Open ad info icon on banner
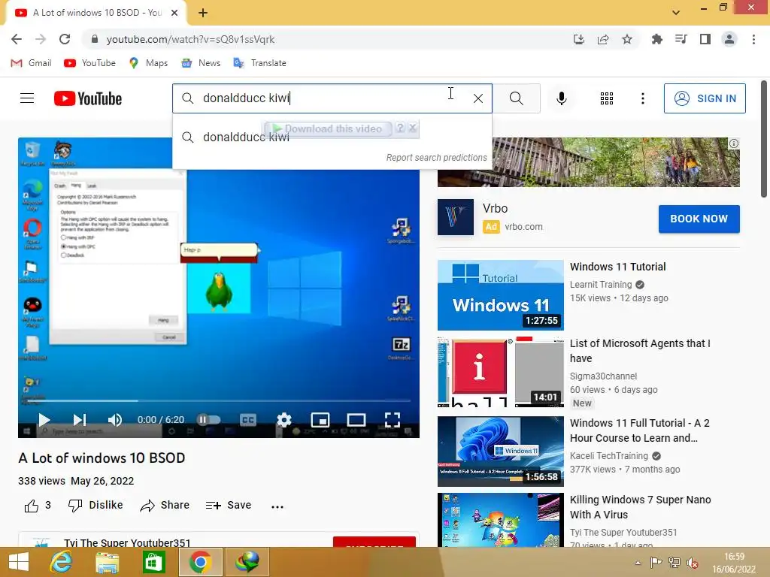 [734, 143]
